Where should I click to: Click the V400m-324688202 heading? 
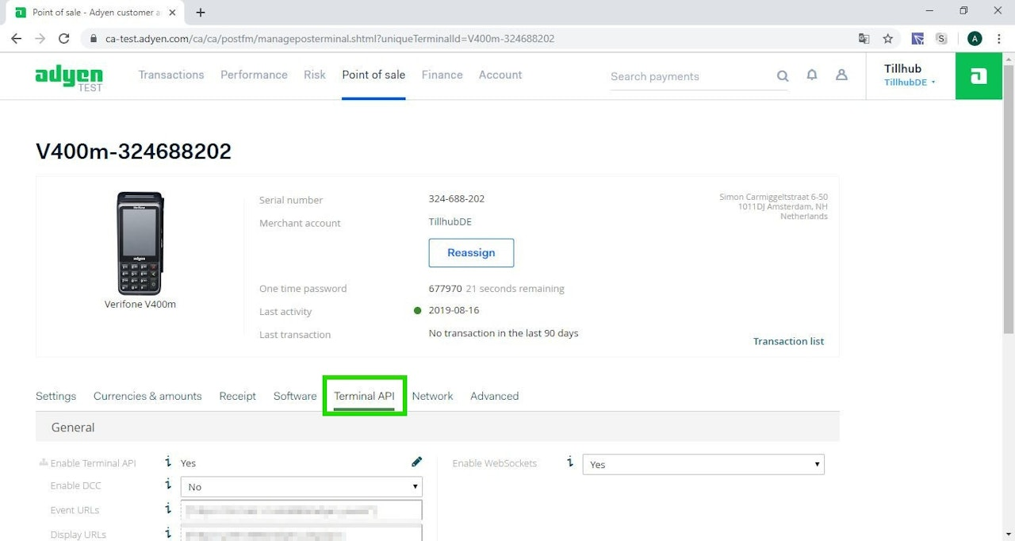[133, 152]
